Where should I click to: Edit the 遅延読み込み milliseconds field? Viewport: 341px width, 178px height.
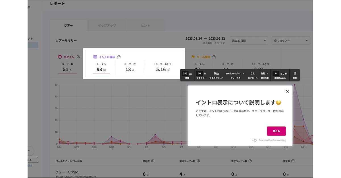(276, 73)
